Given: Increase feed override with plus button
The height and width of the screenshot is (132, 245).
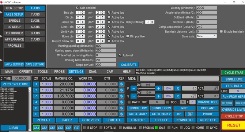Looking at the screenshot, I should (x=158, y=88).
